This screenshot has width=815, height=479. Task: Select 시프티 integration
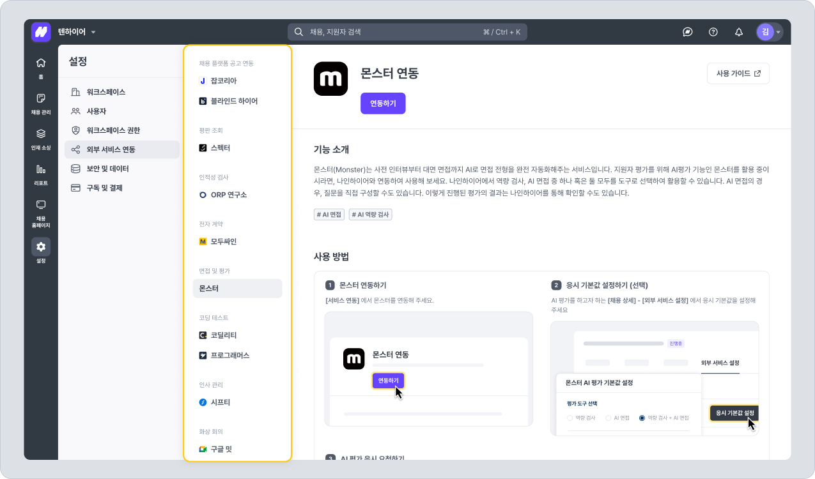pyautogui.click(x=237, y=402)
